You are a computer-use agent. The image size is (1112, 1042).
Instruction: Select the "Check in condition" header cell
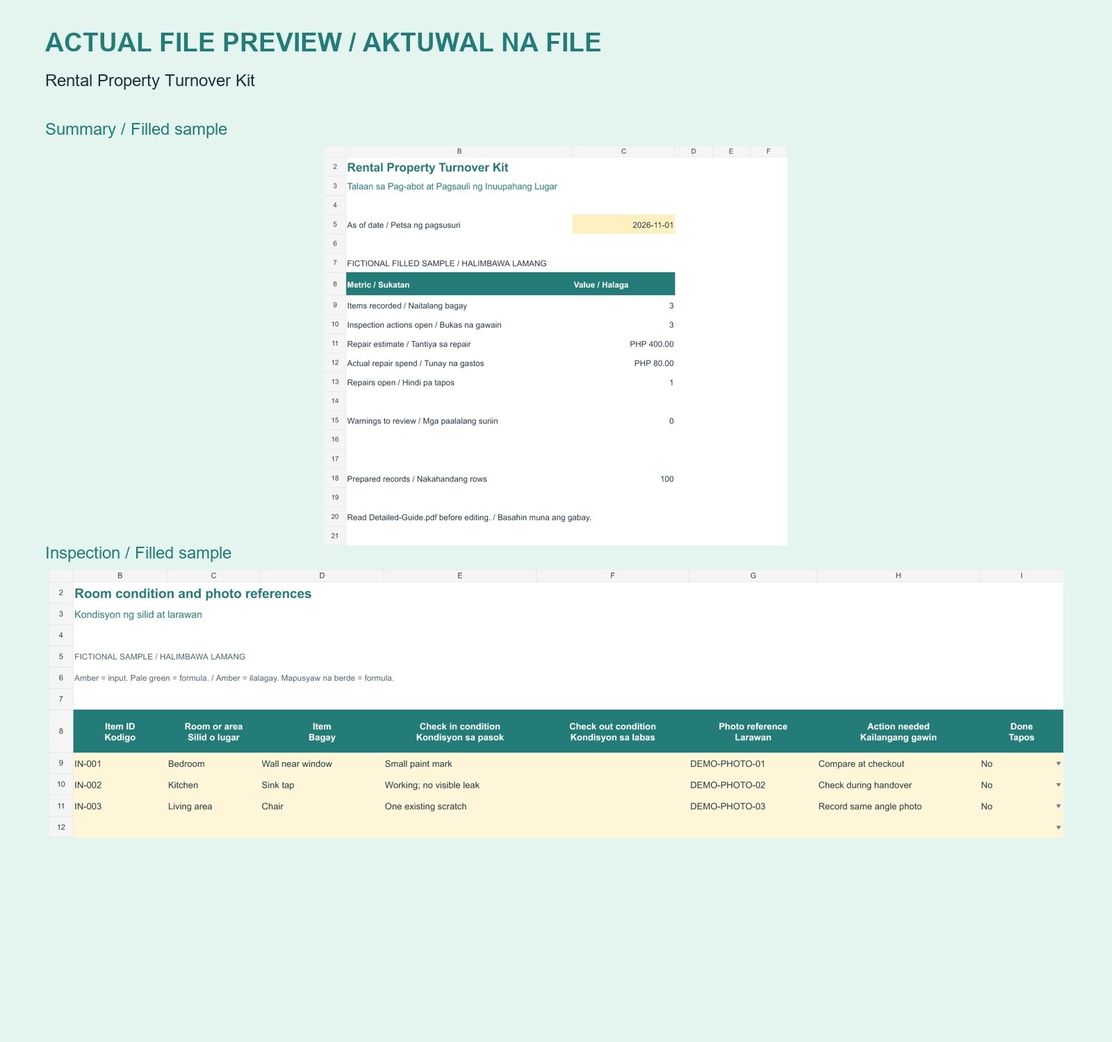(459, 731)
